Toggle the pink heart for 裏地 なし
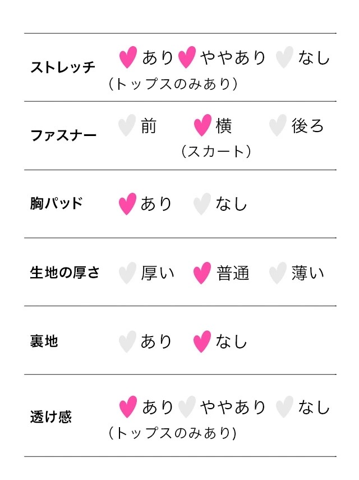The width and height of the screenshot is (359, 480). tap(202, 341)
